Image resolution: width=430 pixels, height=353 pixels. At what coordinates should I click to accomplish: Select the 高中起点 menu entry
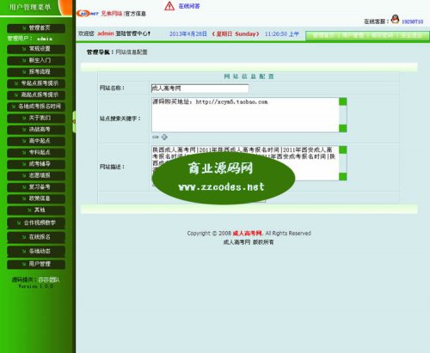pyautogui.click(x=36, y=141)
